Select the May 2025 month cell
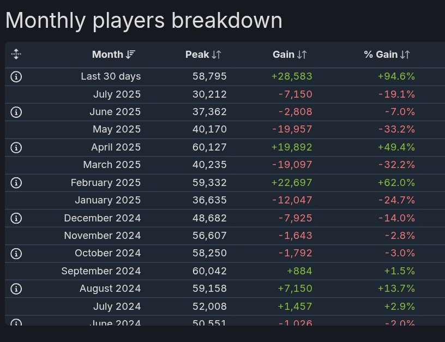 117,130
